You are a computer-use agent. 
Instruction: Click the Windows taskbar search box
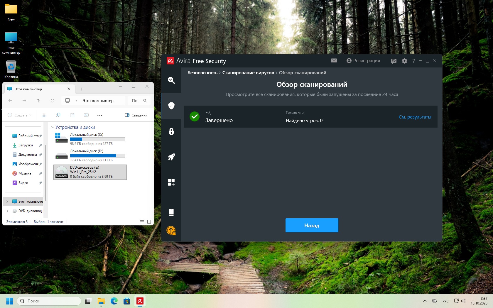49,301
